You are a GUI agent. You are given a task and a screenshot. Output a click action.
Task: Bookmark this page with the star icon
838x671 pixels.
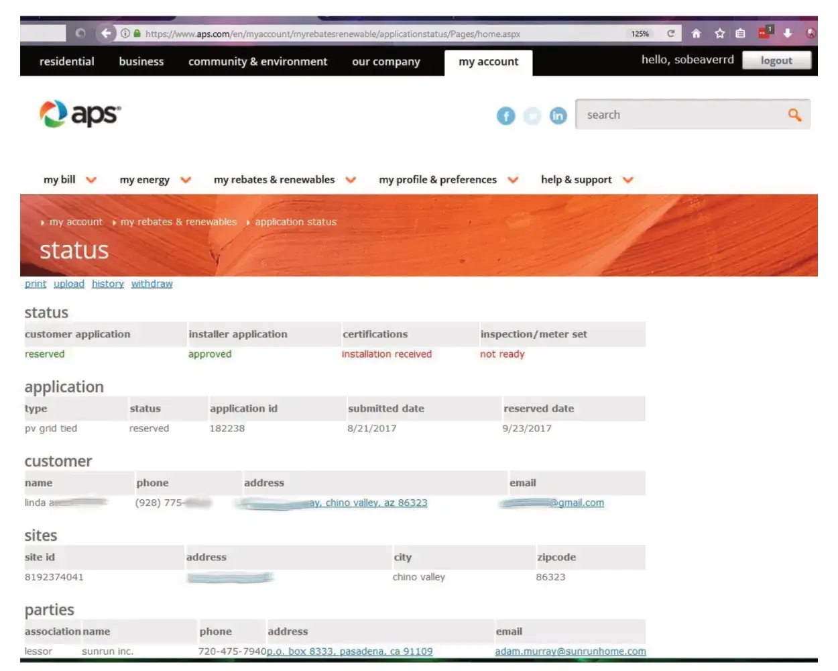click(x=719, y=33)
